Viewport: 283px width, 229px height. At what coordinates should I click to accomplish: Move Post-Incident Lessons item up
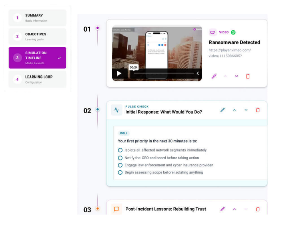click(234, 209)
